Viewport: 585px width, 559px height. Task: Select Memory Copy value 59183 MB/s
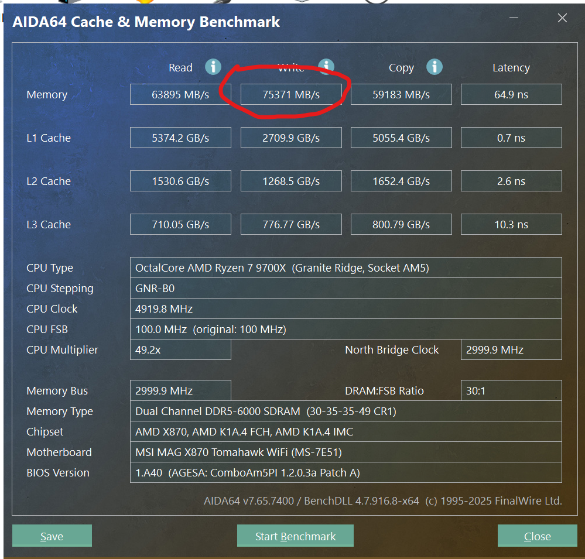(401, 94)
